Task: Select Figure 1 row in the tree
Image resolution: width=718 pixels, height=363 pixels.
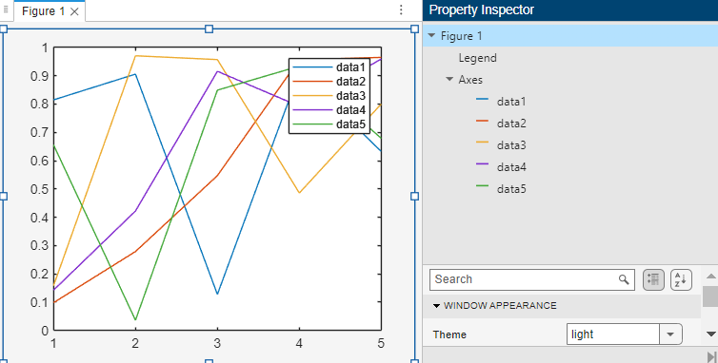Action: pyautogui.click(x=570, y=36)
